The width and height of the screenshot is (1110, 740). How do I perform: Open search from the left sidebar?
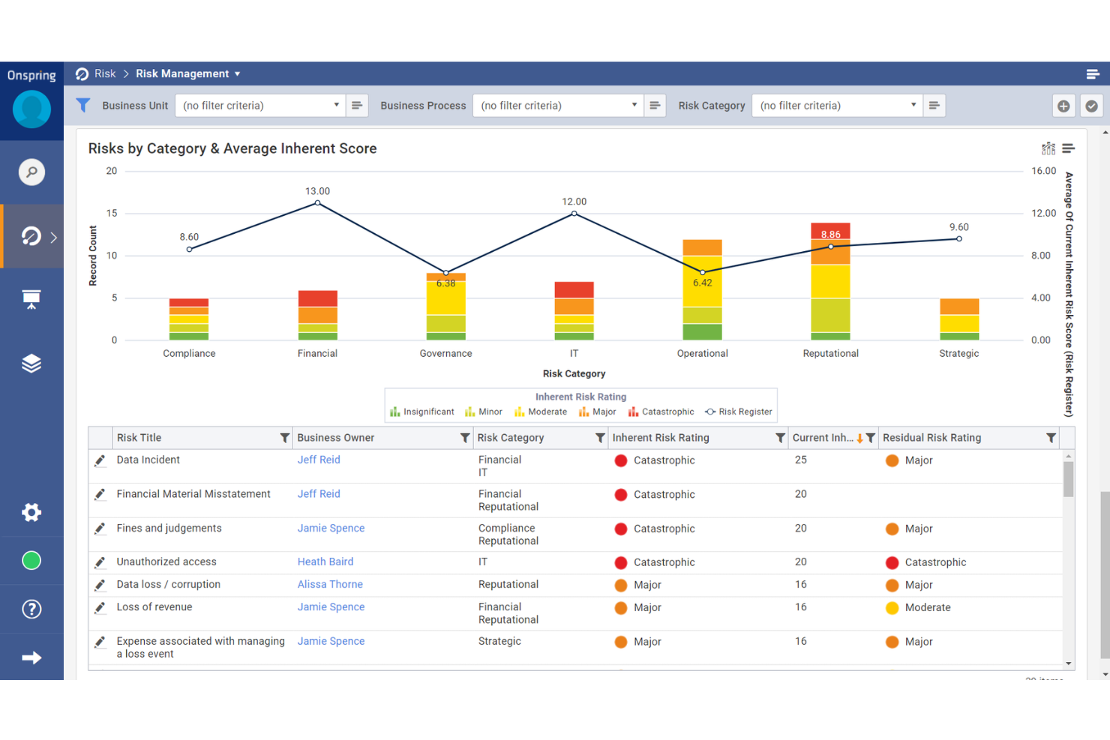(x=31, y=172)
